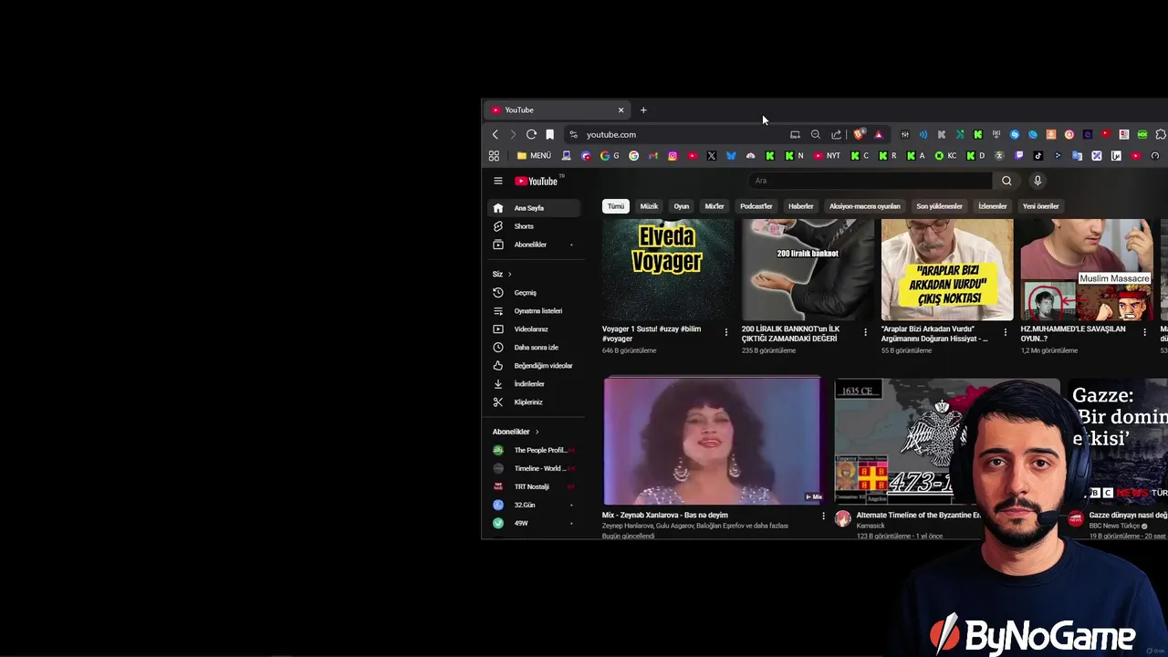The image size is (1168, 657).
Task: Click the Brave Rewards triangle icon
Action: coord(879,134)
